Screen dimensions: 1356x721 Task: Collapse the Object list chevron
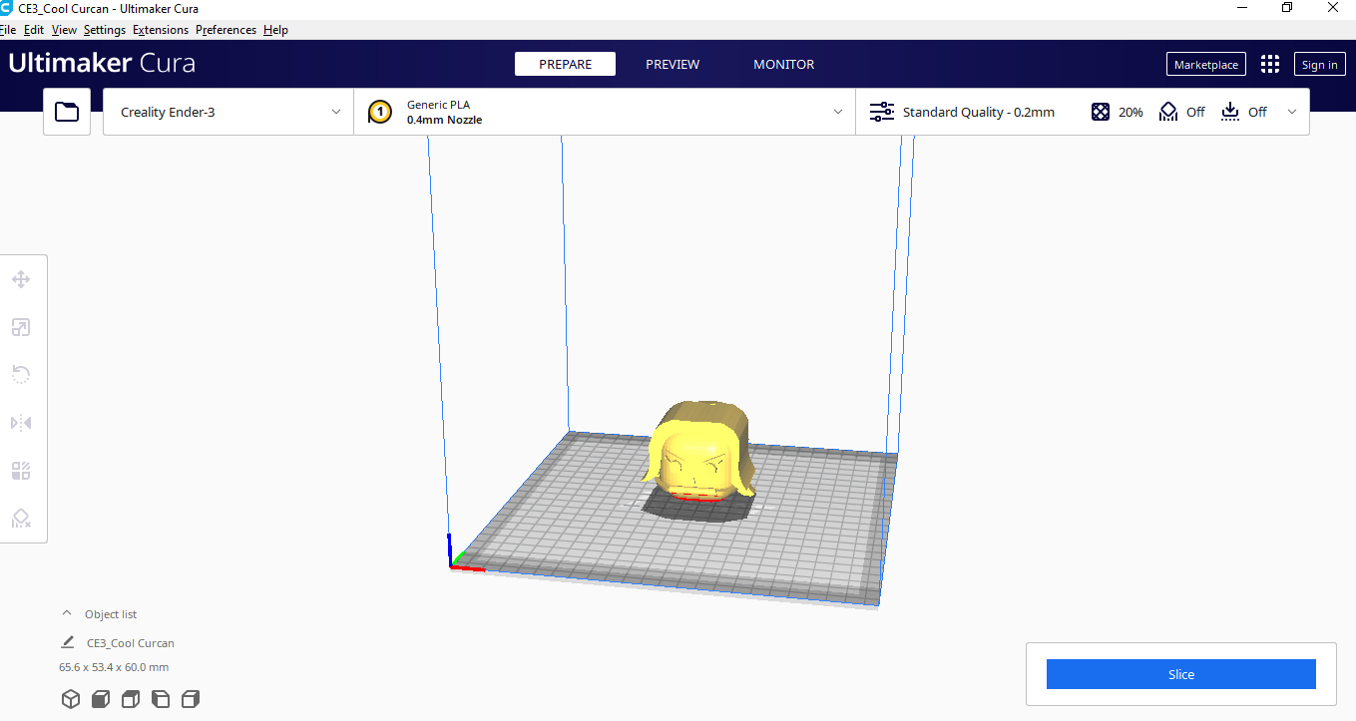pyautogui.click(x=68, y=614)
